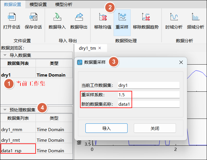Collapse the 预处理数据集 section
This screenshot has height=160, width=207.
[x=5, y=110]
